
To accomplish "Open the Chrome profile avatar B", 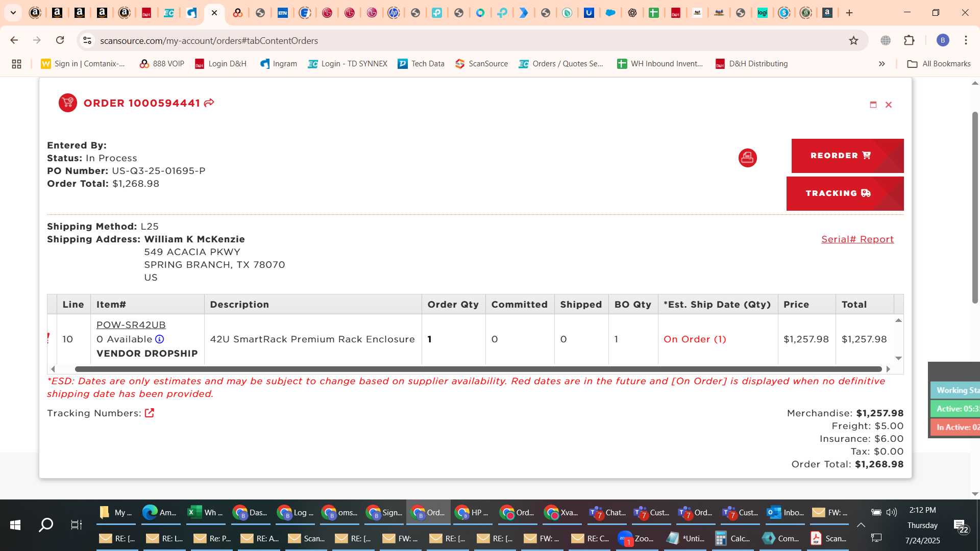I will point(943,40).
